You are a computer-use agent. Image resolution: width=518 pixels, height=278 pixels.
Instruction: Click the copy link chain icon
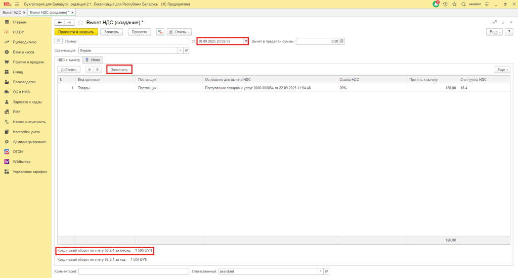(494, 23)
